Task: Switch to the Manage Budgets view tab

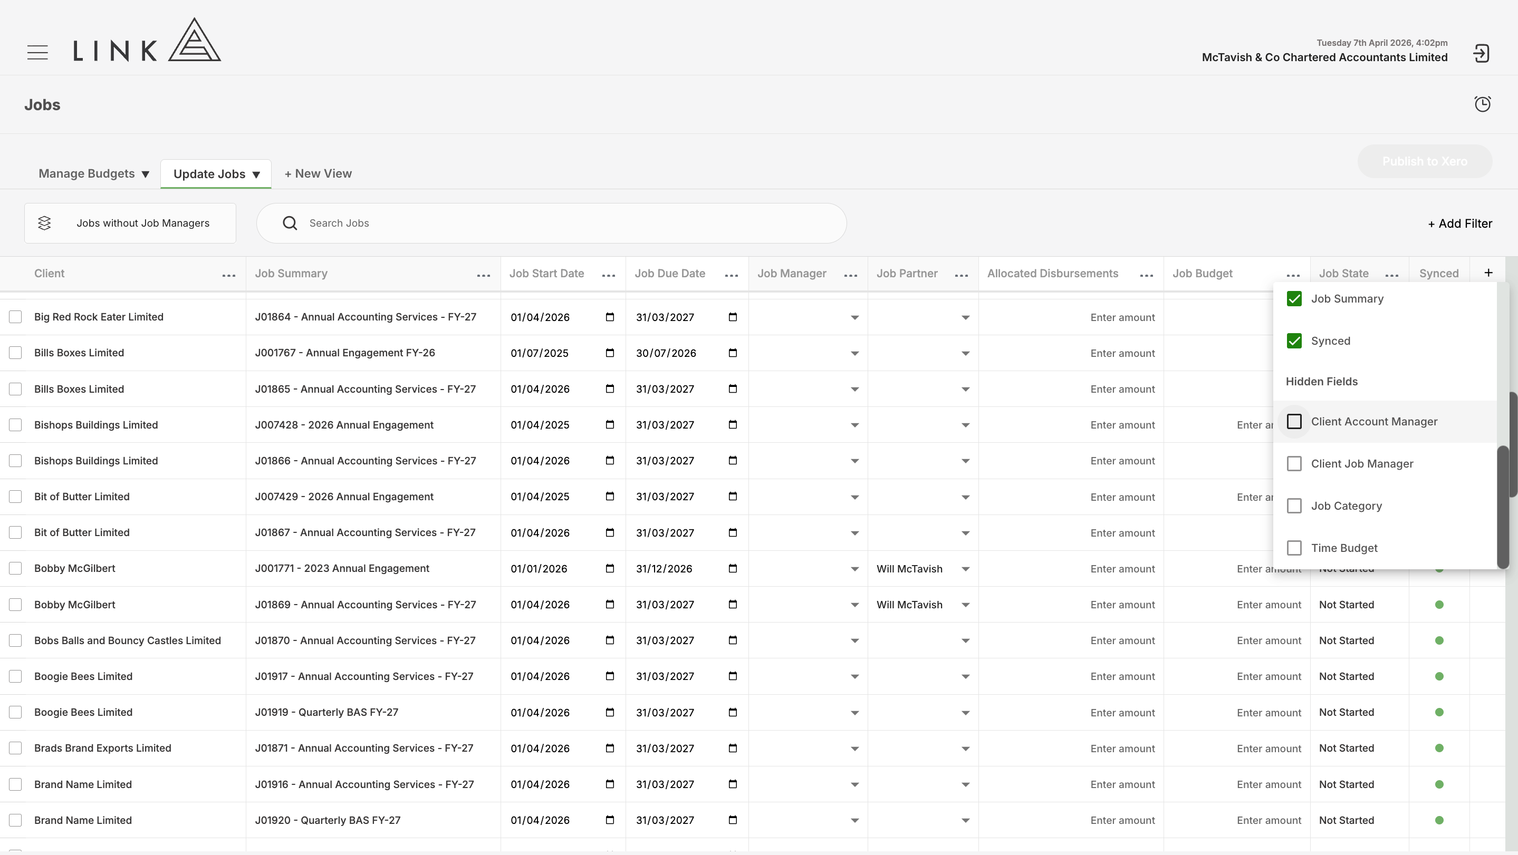Action: coord(87,174)
